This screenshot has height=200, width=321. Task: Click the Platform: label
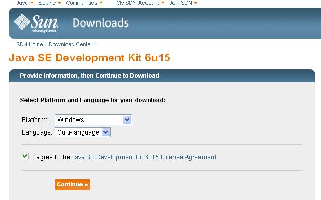click(34, 120)
